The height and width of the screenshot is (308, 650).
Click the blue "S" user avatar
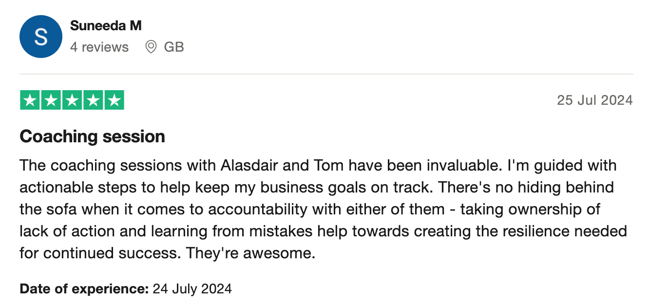tap(41, 37)
